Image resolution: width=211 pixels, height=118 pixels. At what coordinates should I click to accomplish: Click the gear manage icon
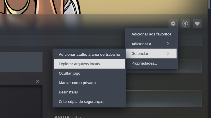(173, 24)
